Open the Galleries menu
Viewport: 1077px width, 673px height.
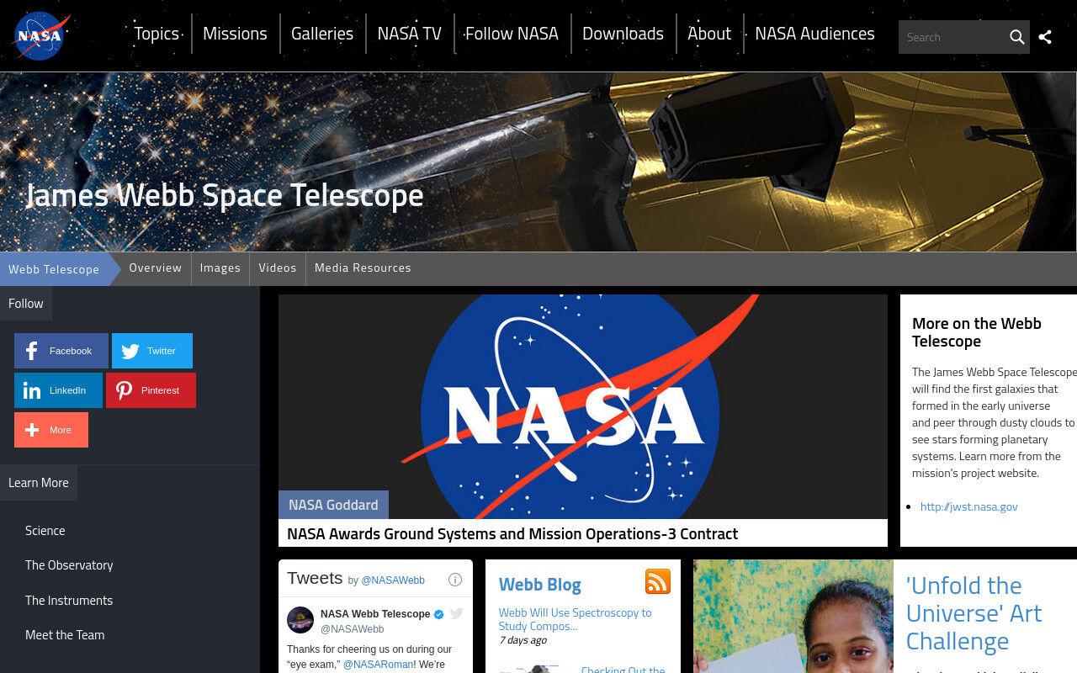[322, 34]
